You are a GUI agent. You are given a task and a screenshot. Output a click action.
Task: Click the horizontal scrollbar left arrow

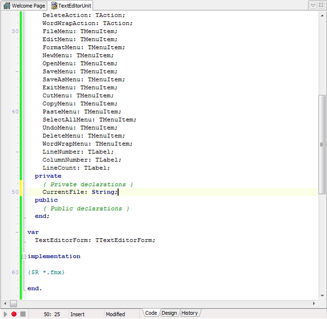tap(5, 304)
